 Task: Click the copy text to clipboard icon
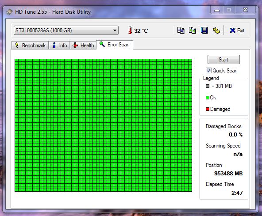[181, 30]
